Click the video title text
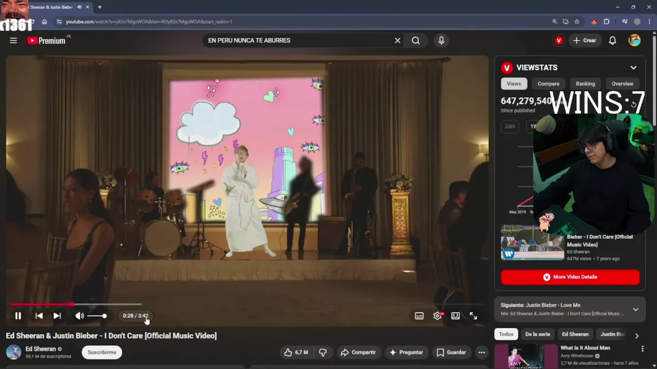The image size is (657, 369). (x=111, y=336)
